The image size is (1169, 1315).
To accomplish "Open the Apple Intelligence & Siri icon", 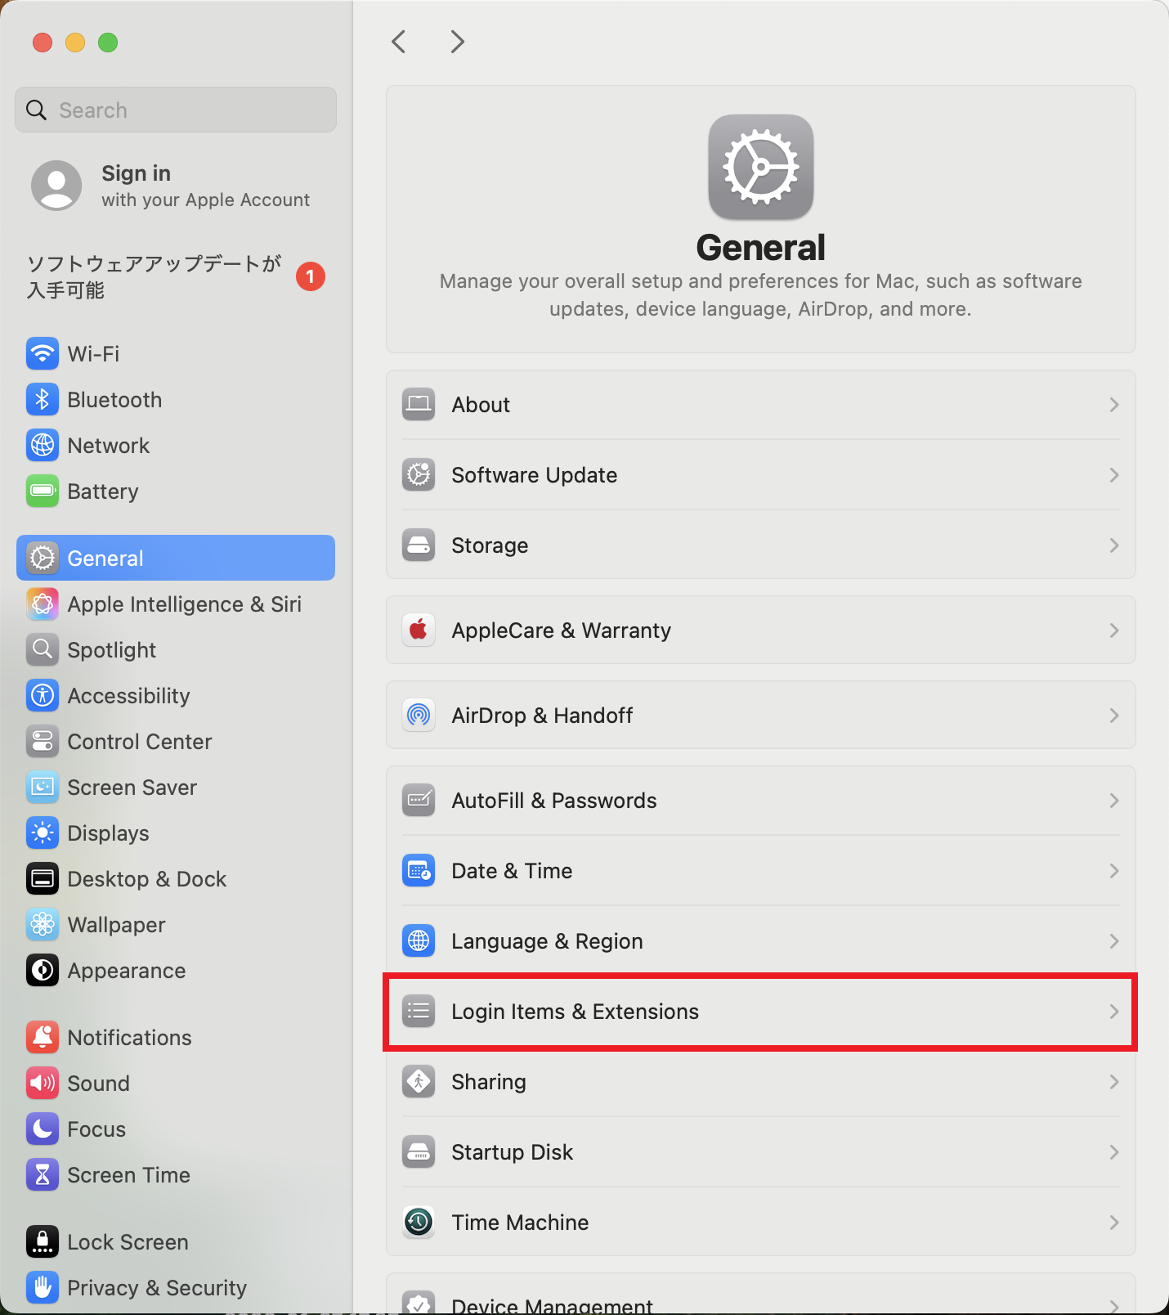I will coord(43,604).
